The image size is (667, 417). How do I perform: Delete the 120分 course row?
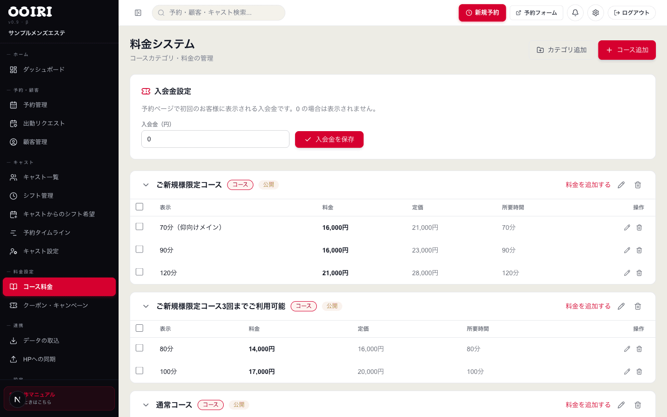tap(639, 273)
